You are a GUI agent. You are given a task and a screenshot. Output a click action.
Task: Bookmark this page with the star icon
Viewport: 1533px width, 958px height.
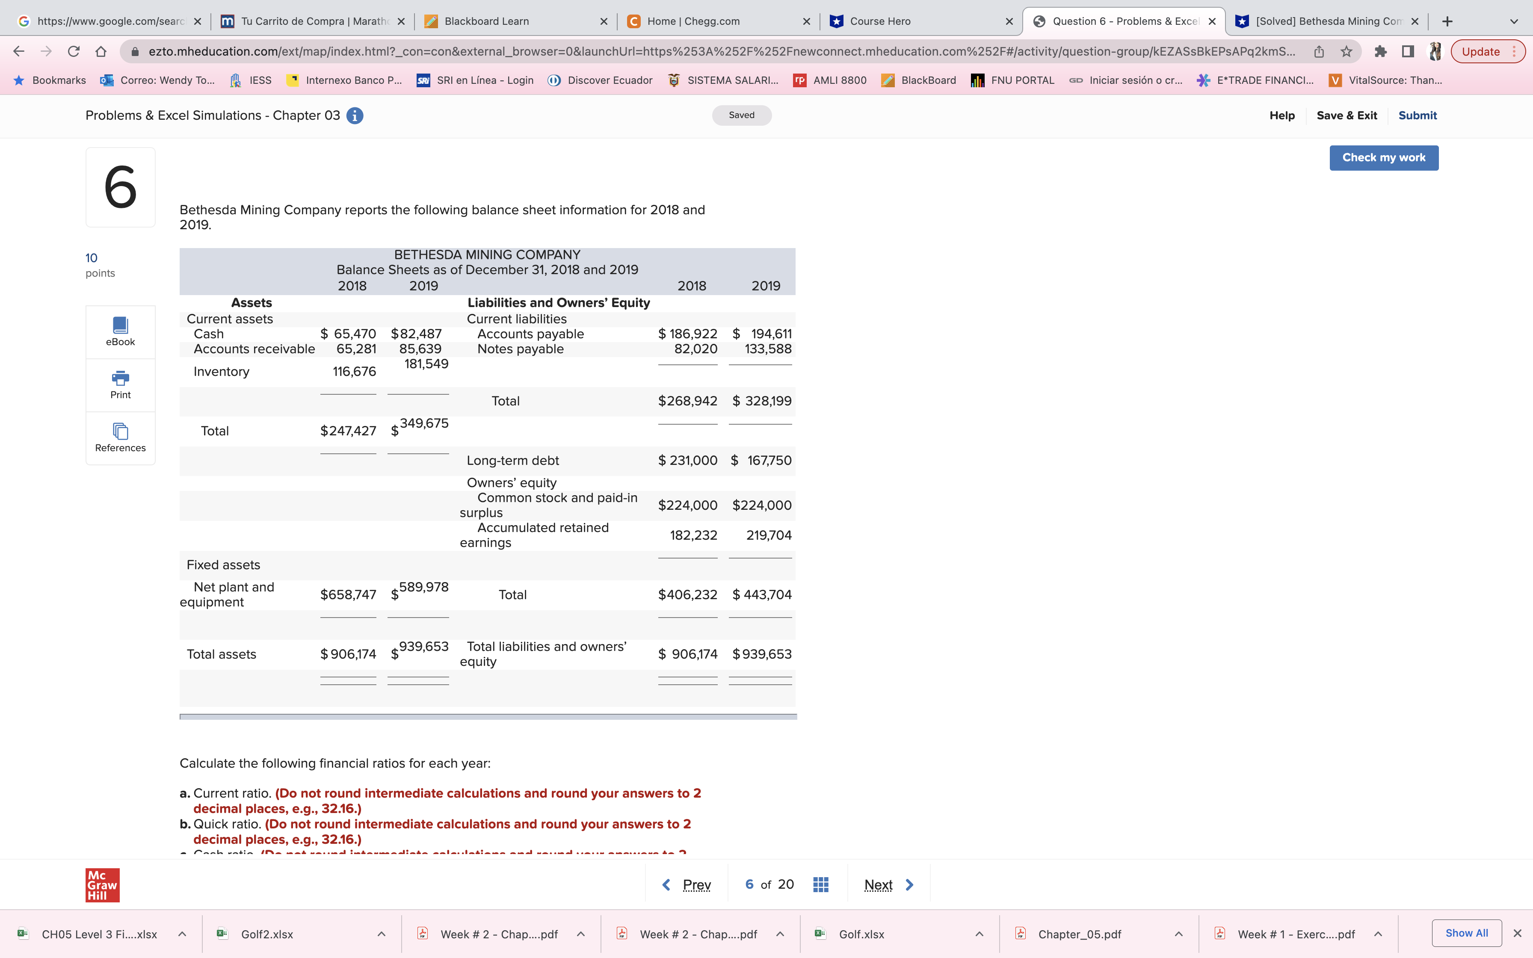click(1347, 52)
